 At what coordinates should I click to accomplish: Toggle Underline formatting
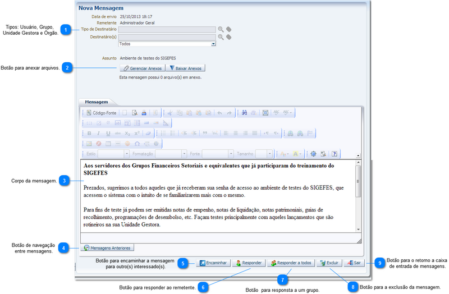tap(108, 134)
